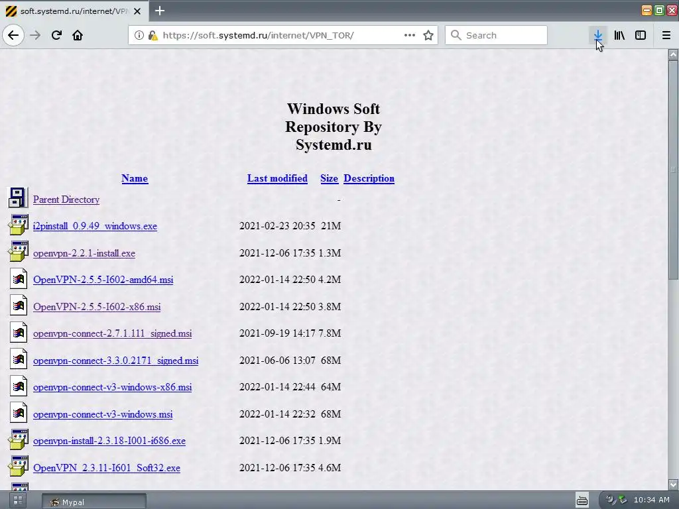Click the scrollbar down arrow
679x509 pixels.
pyautogui.click(x=673, y=484)
